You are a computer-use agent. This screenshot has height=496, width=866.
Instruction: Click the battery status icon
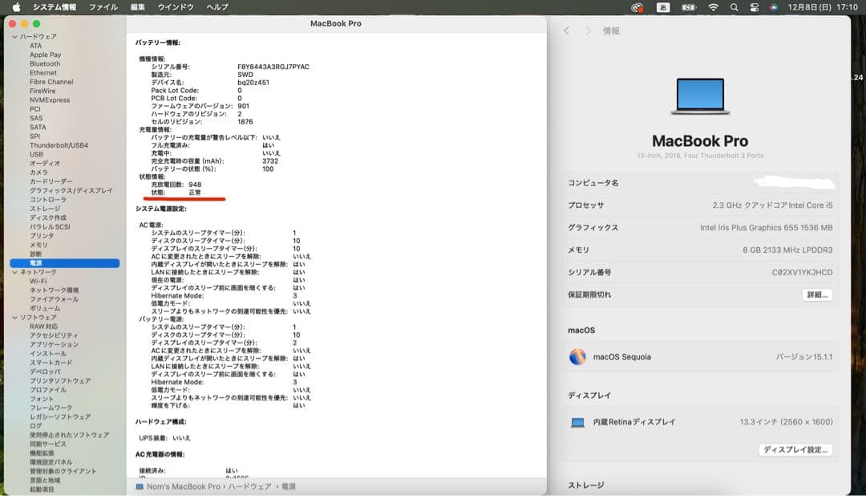point(687,7)
